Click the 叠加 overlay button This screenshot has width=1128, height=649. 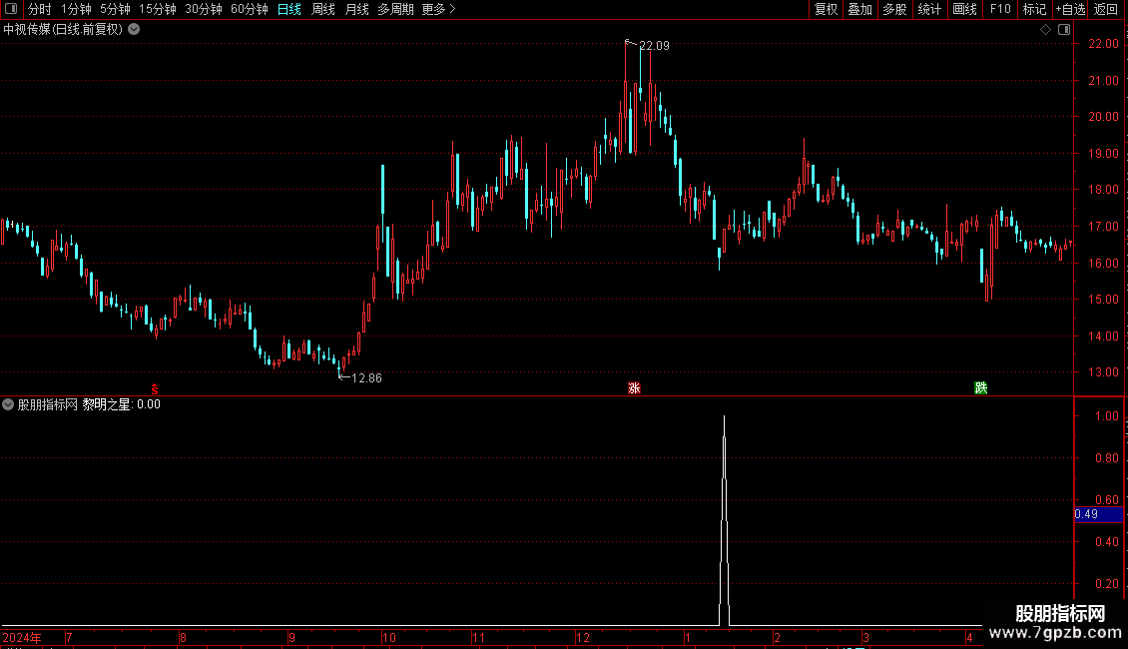(x=859, y=9)
